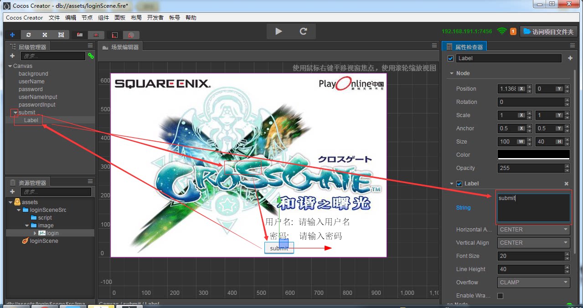Select the userNameInput node
This screenshot has width=583, height=308.
[x=38, y=97]
